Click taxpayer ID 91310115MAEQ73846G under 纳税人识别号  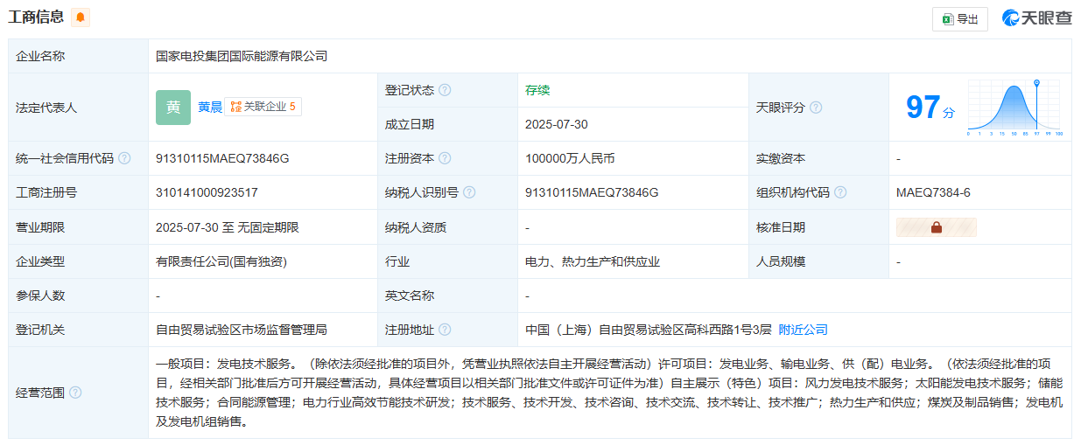pyautogui.click(x=592, y=192)
